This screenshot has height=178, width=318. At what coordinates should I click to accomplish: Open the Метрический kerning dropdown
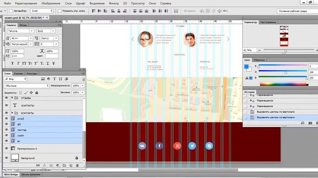pyautogui.click(x=31, y=44)
